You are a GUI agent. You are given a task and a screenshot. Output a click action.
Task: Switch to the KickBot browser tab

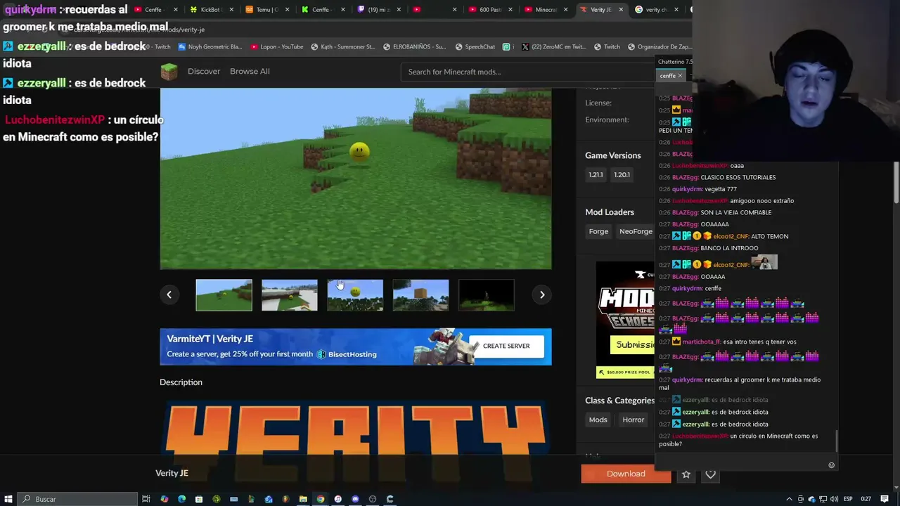pos(211,10)
